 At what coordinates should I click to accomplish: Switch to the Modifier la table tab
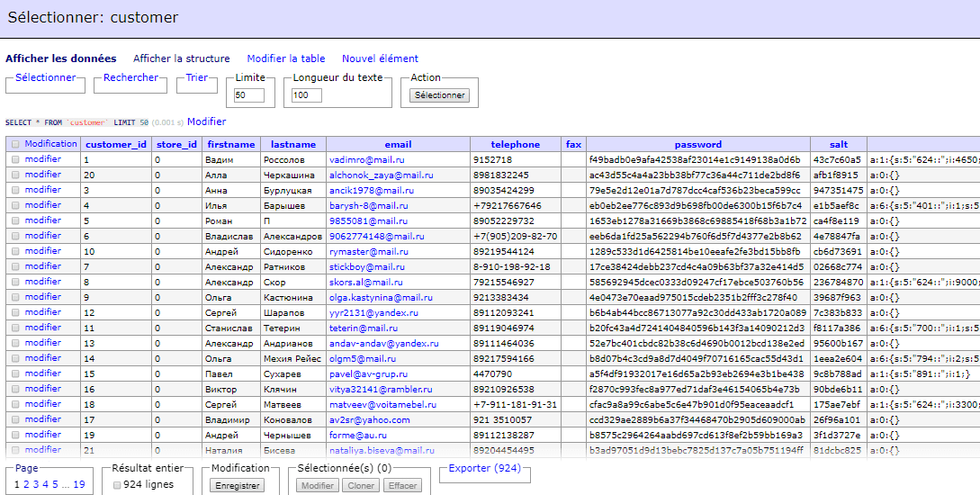(285, 58)
